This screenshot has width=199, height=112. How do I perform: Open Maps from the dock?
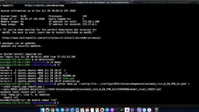click(82, 110)
